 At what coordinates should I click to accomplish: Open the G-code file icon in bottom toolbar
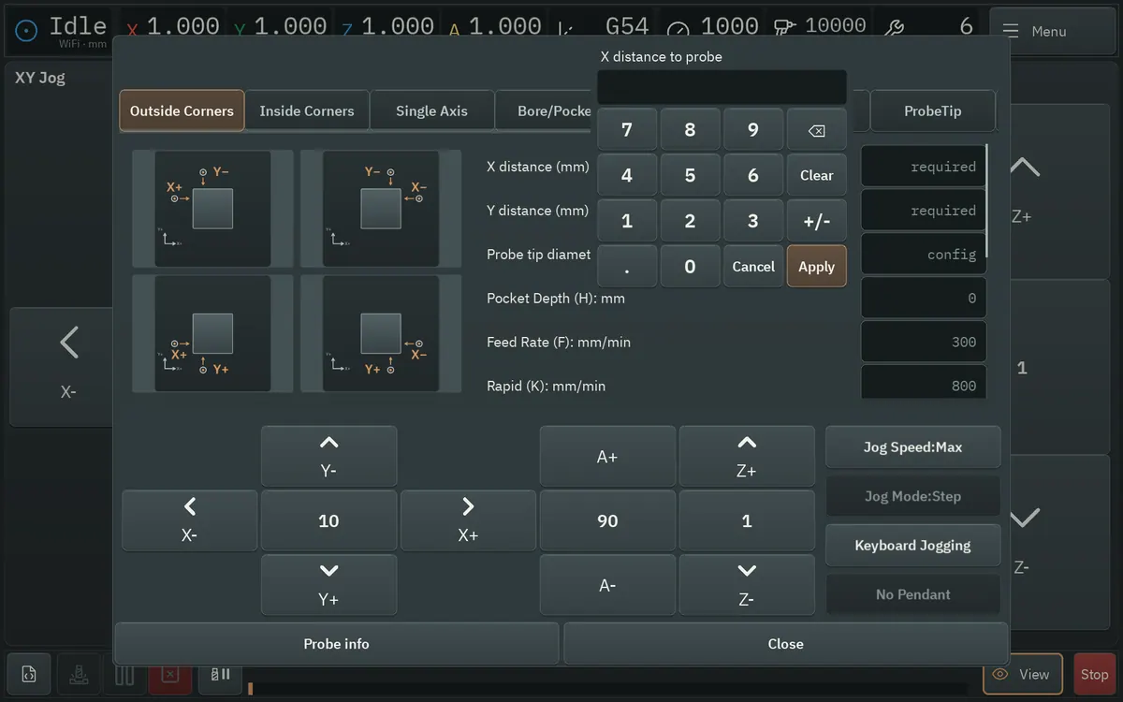point(29,674)
